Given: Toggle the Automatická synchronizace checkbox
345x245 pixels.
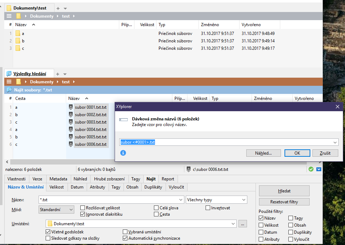Looking at the screenshot, I should pyautogui.click(x=125, y=238).
